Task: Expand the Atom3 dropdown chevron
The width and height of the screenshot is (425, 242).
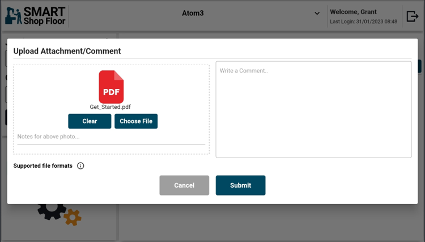Action: [x=317, y=14]
